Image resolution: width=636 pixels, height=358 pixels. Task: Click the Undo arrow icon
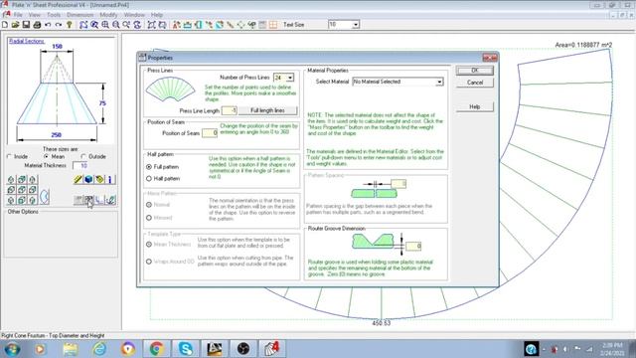pyautogui.click(x=48, y=25)
